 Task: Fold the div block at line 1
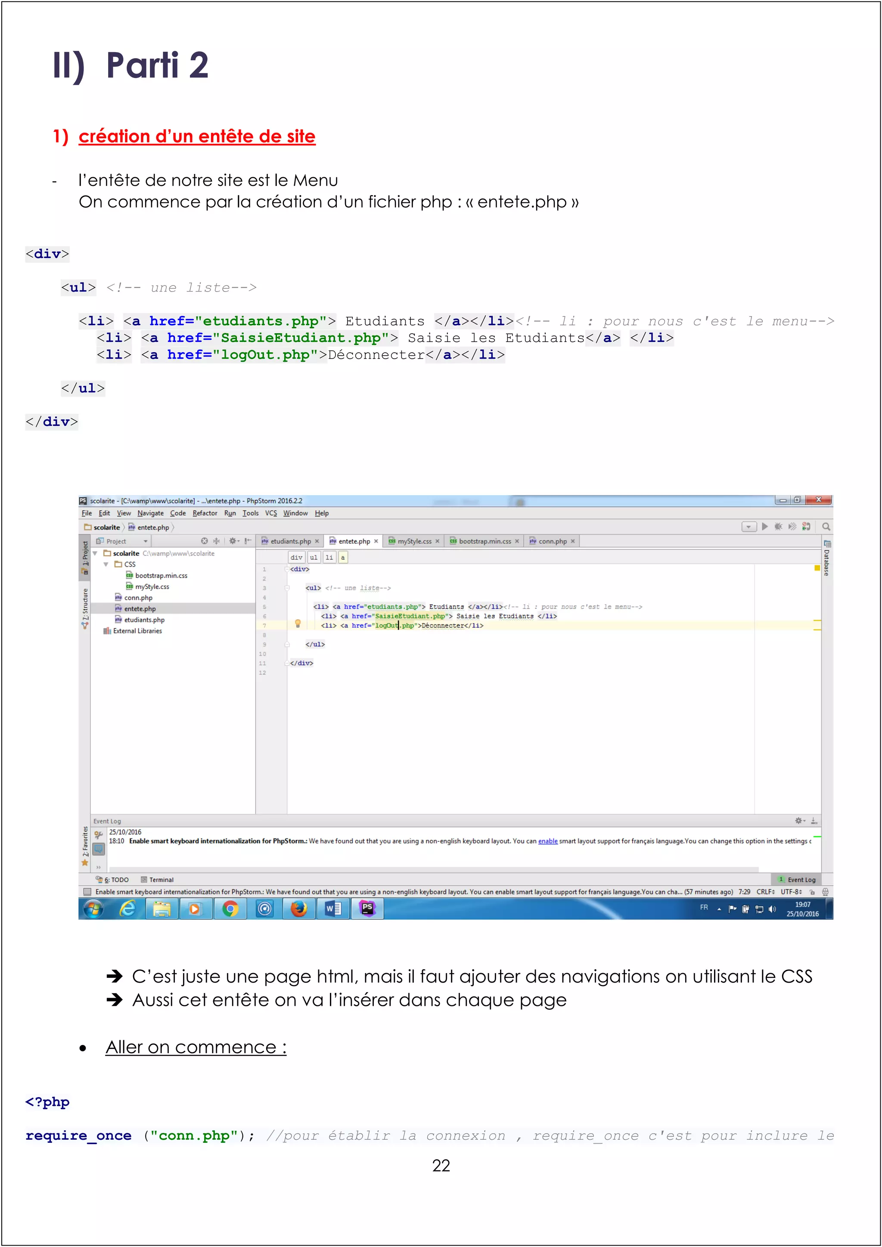tap(287, 569)
